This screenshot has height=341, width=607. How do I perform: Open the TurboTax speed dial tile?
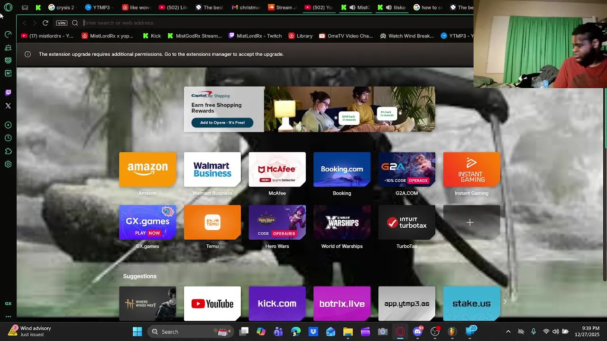pyautogui.click(x=407, y=222)
